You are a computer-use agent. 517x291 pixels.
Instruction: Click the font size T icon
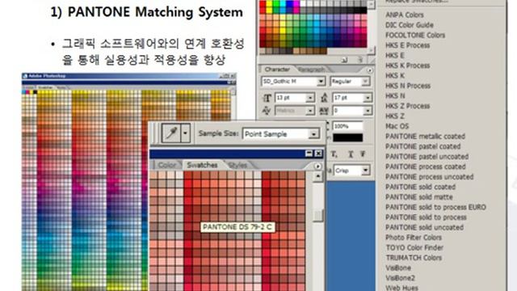pyautogui.click(x=267, y=98)
